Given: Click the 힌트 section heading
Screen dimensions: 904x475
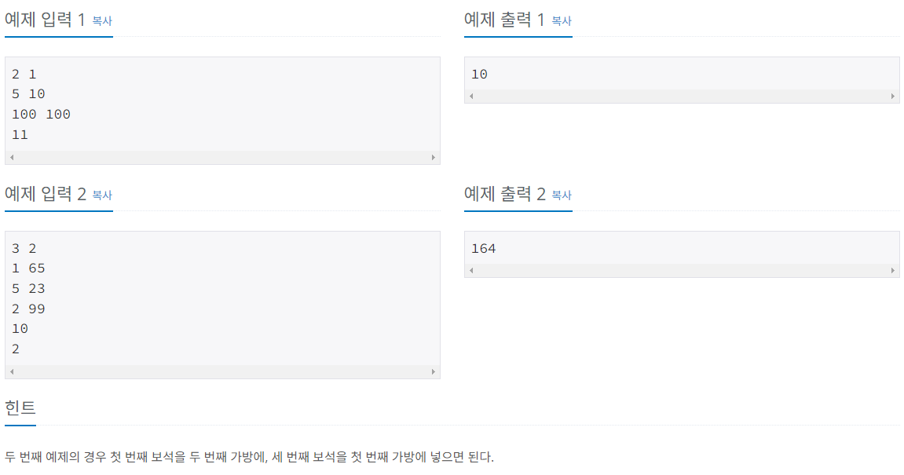Looking at the screenshot, I should (20, 407).
